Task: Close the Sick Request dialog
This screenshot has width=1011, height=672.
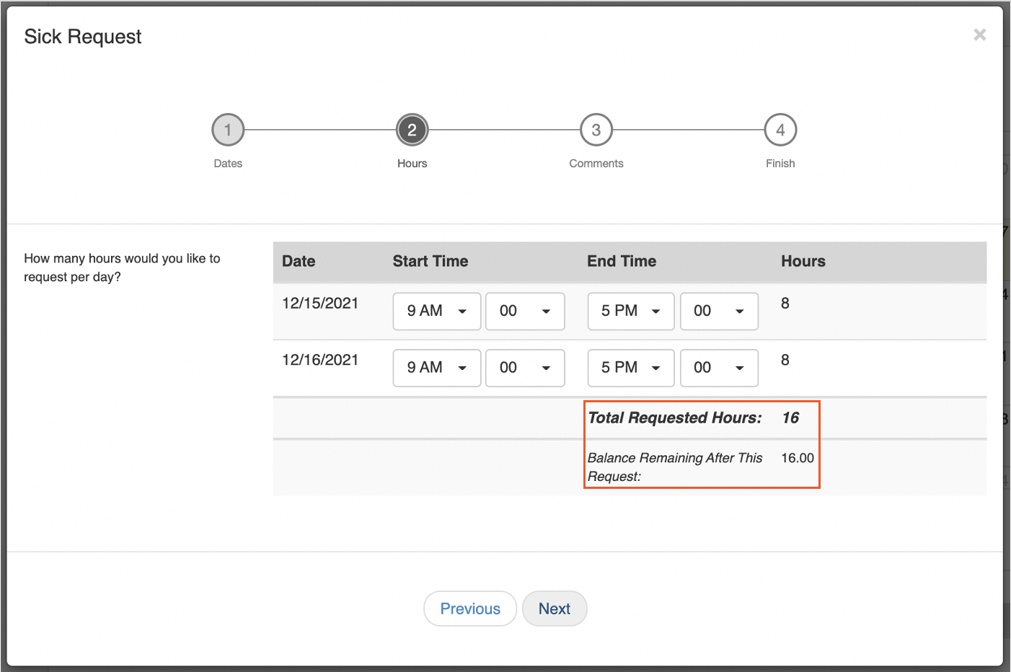Action: tap(979, 35)
